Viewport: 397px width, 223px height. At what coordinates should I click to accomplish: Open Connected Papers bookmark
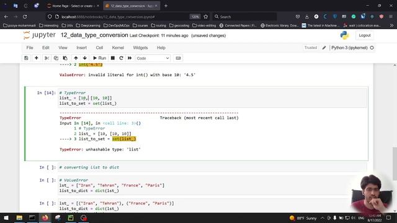click(x=238, y=25)
